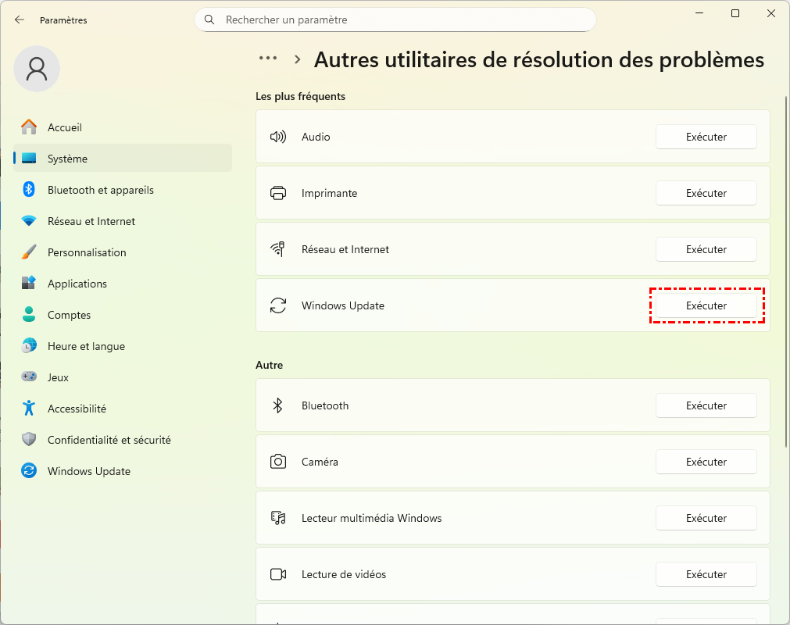Click the Personnalisation paintbrush icon
The width and height of the screenshot is (790, 625).
29,252
